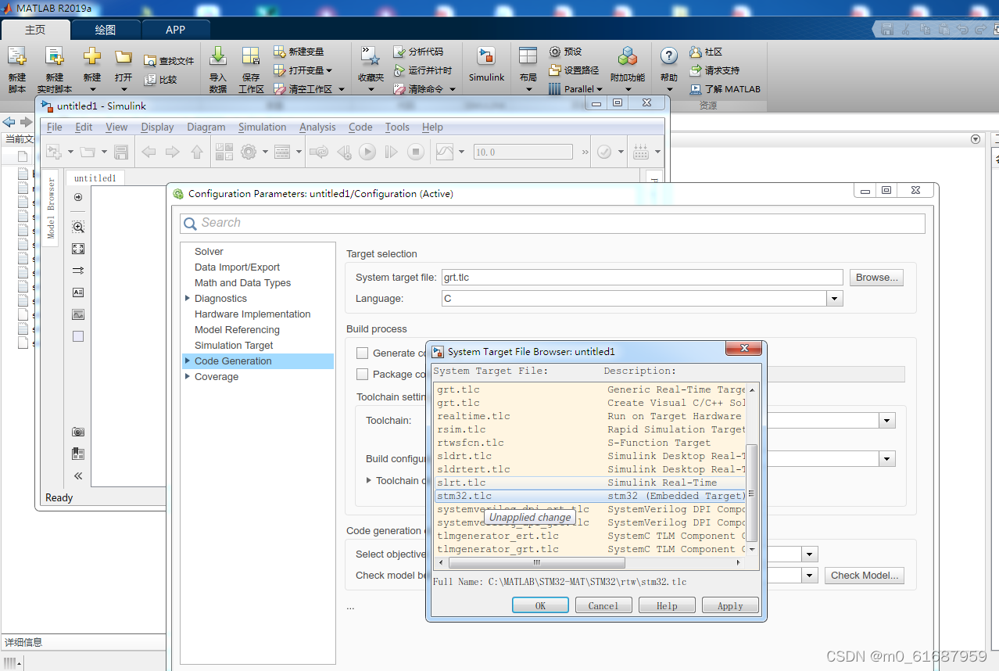Click the Help question mark icon

[x=668, y=56]
